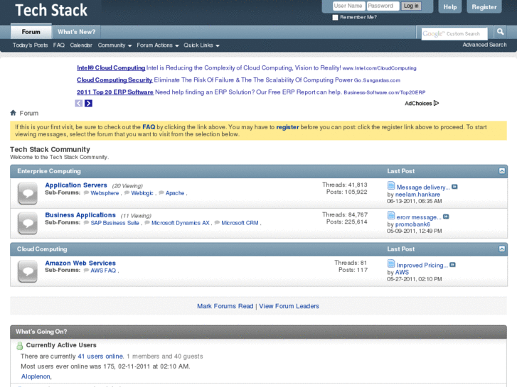The image size is (517, 387).
Task: Collapse the Enterprise Computing category
Action: tap(502, 171)
